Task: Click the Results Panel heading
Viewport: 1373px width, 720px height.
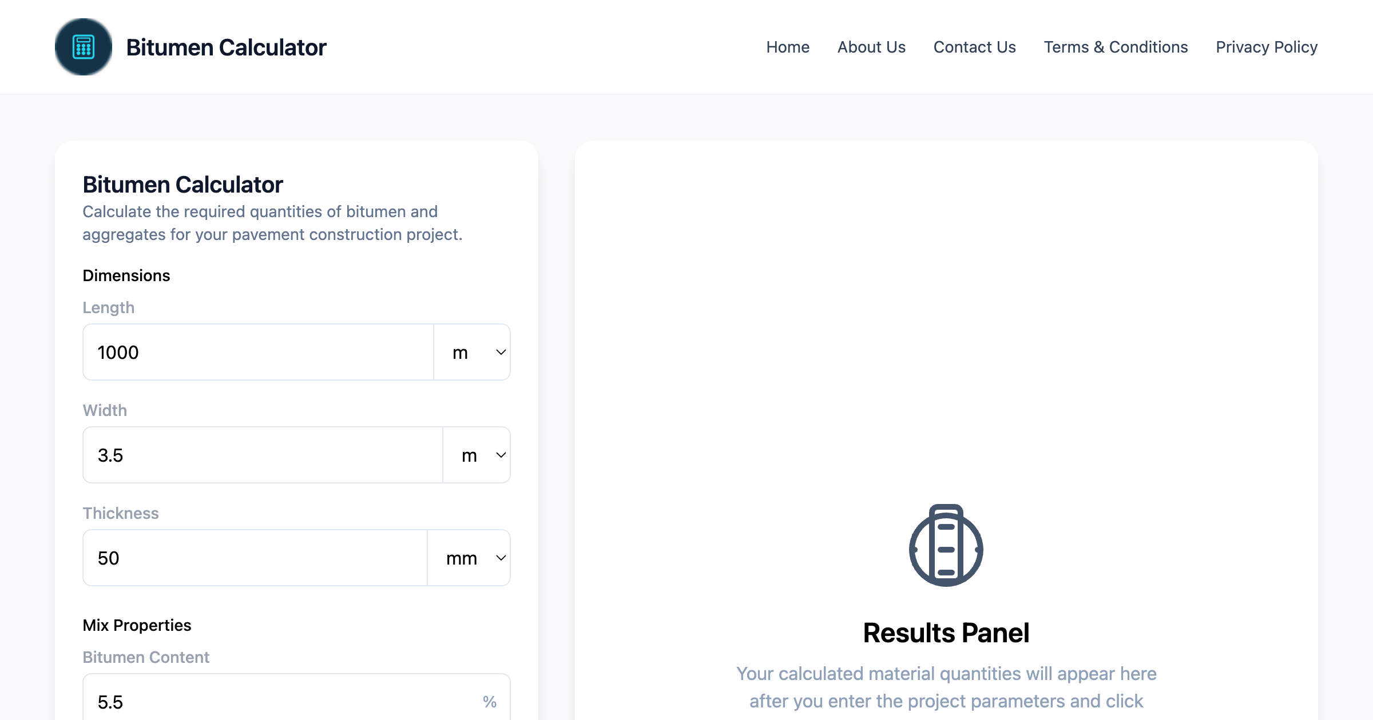Action: (x=946, y=633)
